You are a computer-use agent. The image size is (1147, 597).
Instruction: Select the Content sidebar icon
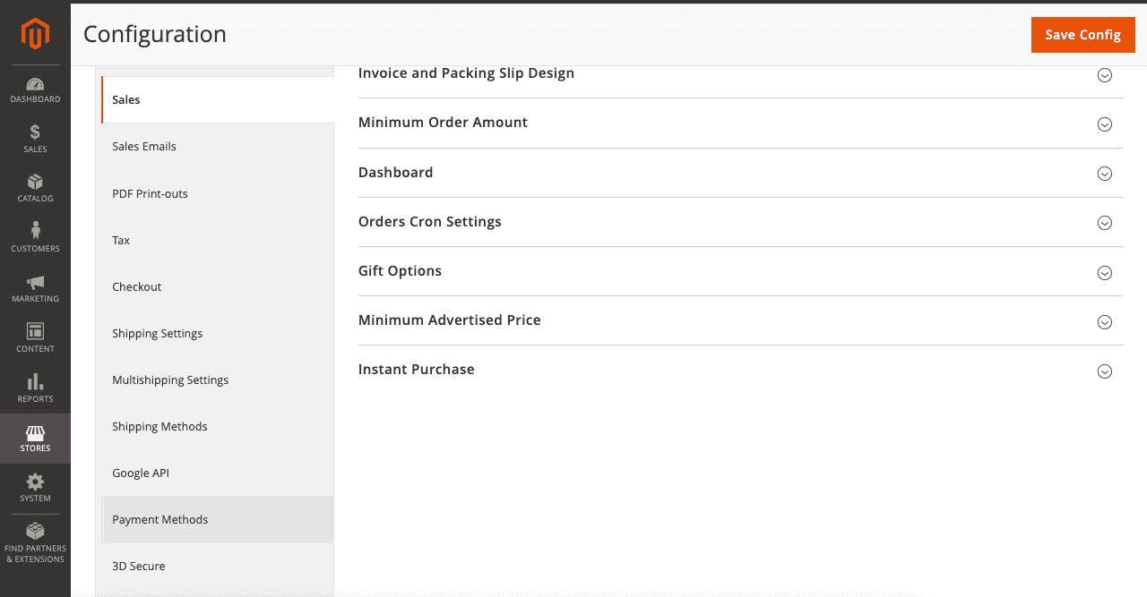click(35, 337)
